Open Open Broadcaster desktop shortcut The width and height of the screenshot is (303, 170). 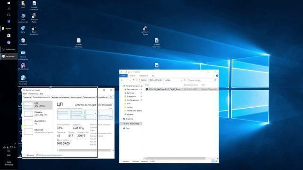pyautogui.click(x=34, y=30)
